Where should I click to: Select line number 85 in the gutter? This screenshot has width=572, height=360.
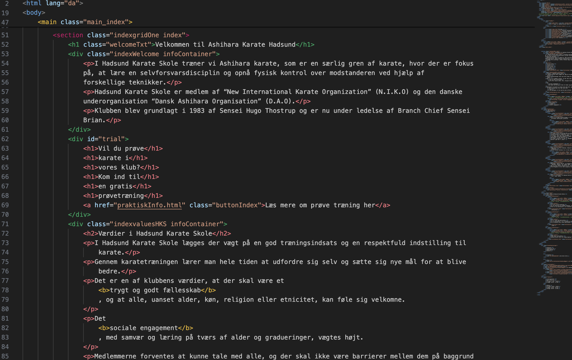[5, 356]
